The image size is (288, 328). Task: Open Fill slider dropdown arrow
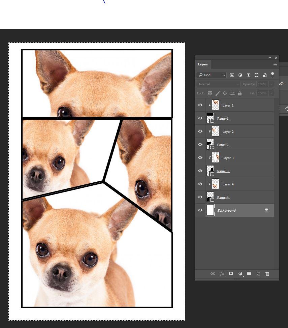point(271,93)
